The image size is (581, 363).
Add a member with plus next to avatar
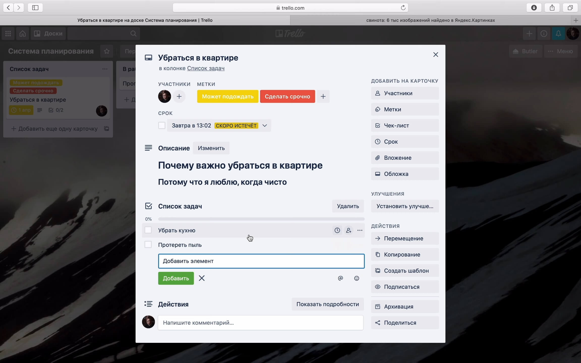click(x=179, y=96)
